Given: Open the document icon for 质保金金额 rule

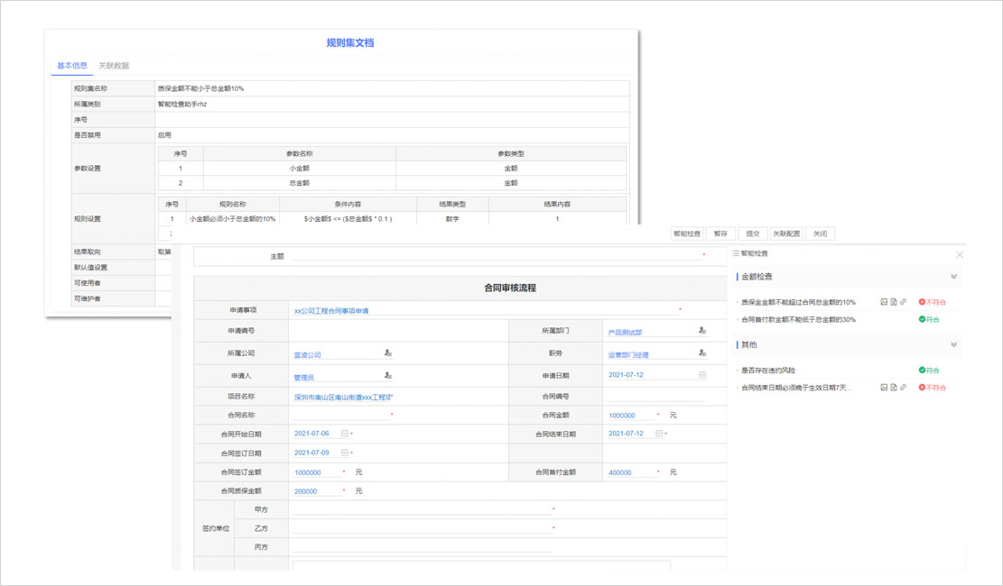Looking at the screenshot, I should (x=894, y=302).
